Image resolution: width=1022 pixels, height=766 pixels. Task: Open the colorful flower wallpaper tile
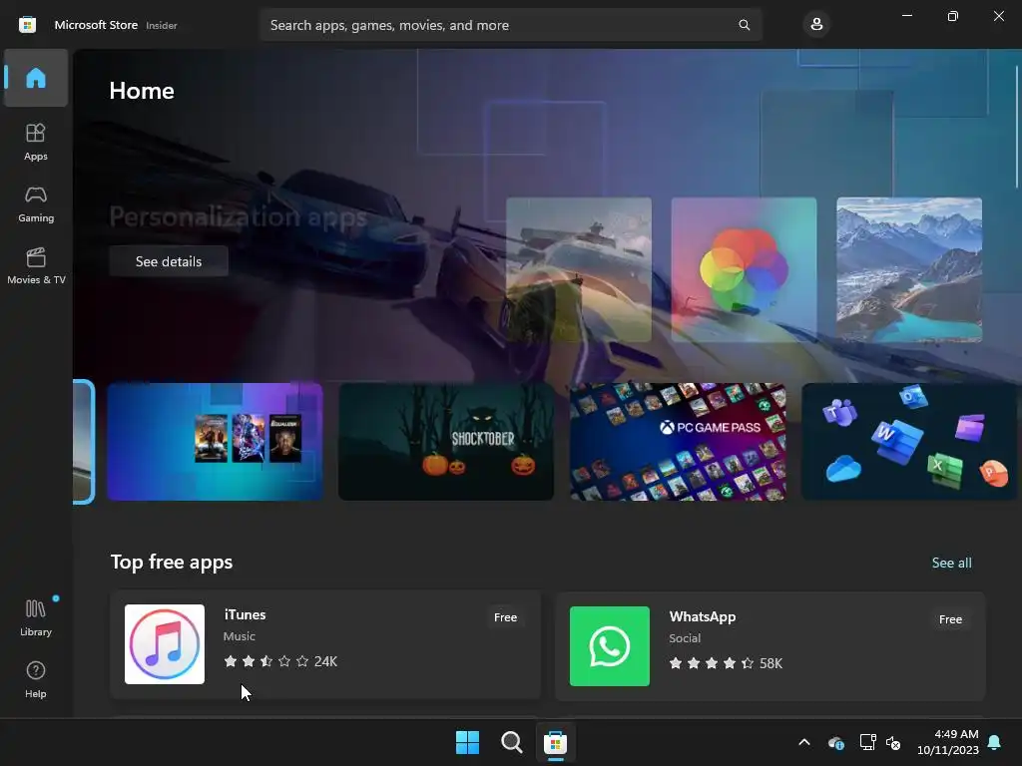click(x=744, y=269)
